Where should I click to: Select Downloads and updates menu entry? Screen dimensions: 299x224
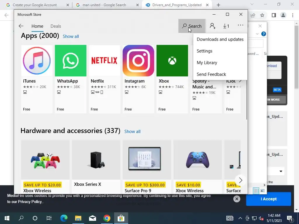click(x=220, y=39)
